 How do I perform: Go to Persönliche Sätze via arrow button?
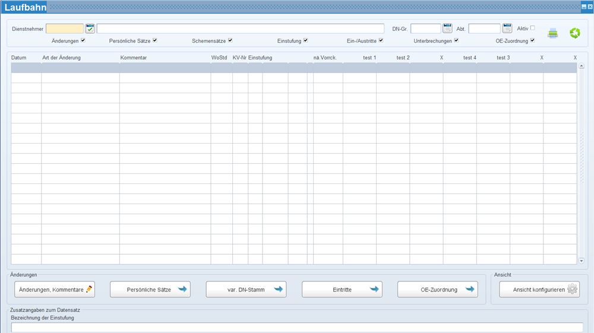pyautogui.click(x=150, y=290)
